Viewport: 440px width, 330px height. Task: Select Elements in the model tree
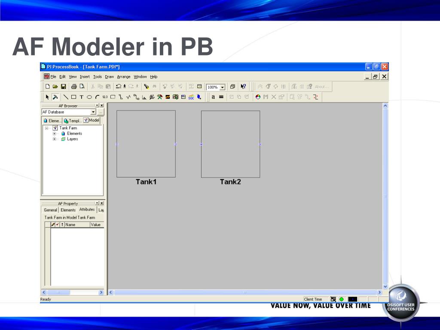[74, 134]
